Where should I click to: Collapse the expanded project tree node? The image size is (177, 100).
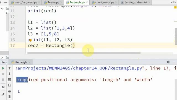(x=2, y=9)
